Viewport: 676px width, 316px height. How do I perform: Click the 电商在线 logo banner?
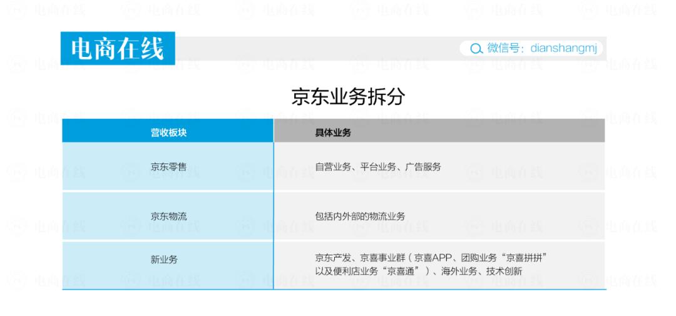pyautogui.click(x=118, y=48)
